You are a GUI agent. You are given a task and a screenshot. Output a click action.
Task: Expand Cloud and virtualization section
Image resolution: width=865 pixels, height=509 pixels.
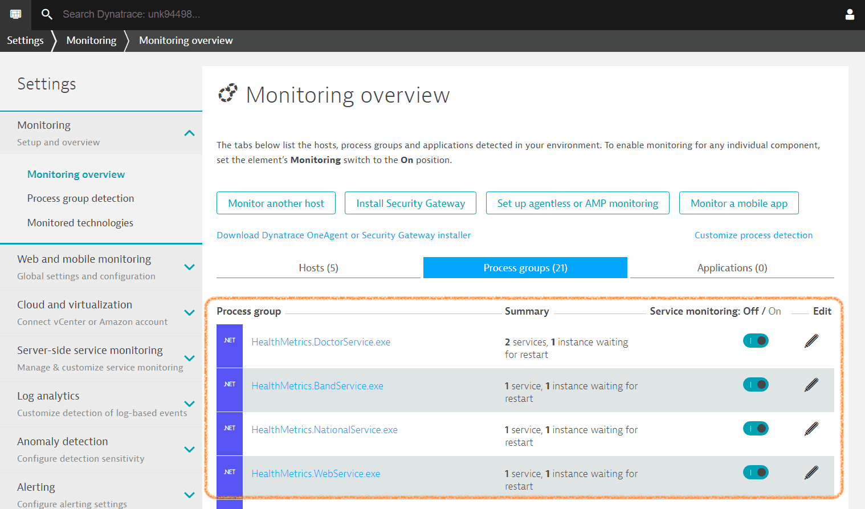190,312
